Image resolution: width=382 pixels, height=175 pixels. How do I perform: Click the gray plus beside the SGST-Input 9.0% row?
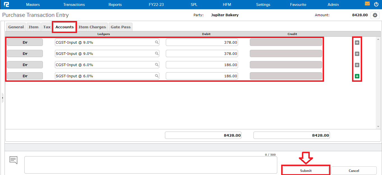[357, 54]
